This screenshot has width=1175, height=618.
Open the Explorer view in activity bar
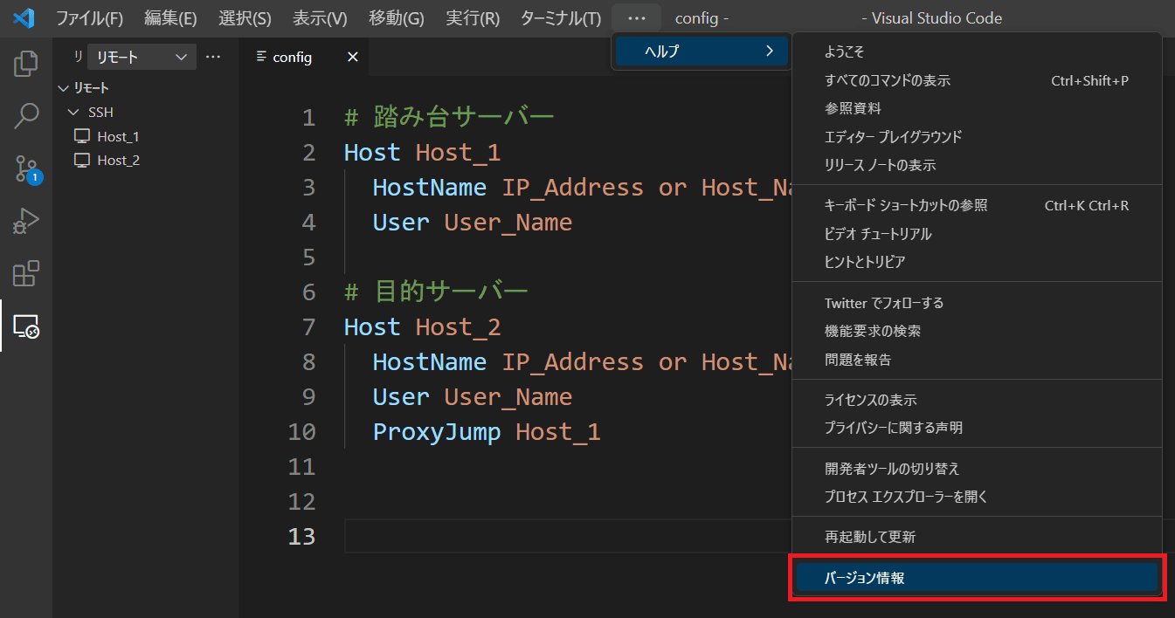[26, 63]
